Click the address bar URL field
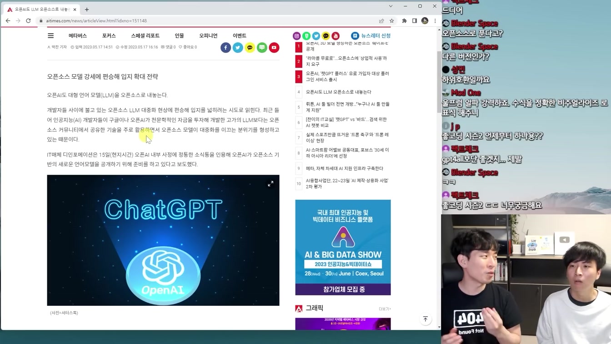The image size is (611, 344). pyautogui.click(x=209, y=20)
